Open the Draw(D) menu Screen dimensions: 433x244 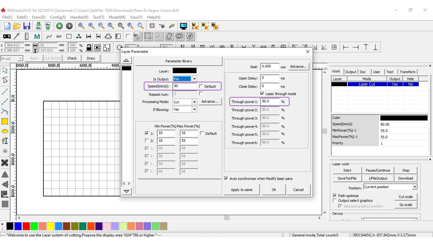39,17
